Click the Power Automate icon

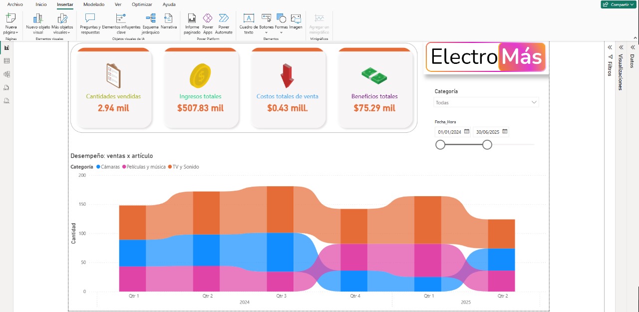pyautogui.click(x=224, y=23)
